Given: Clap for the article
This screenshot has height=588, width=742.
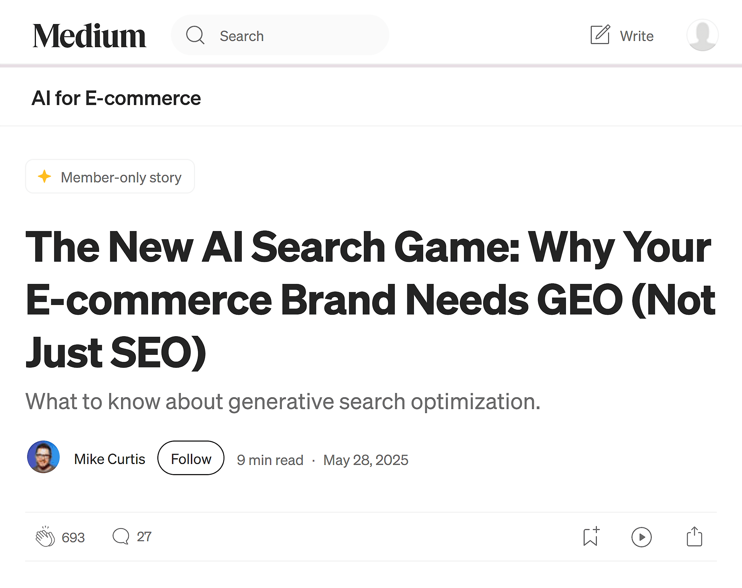Looking at the screenshot, I should tap(45, 537).
